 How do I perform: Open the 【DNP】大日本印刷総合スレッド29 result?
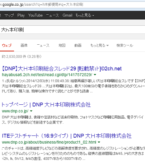click(62, 69)
